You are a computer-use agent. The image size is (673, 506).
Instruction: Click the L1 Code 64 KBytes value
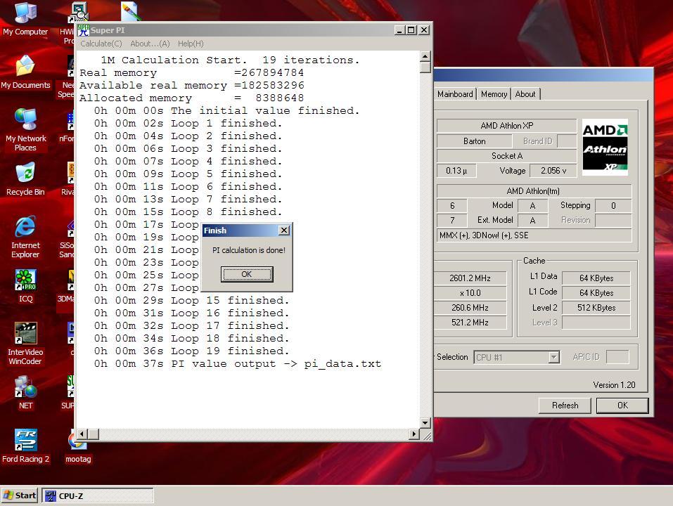596,293
